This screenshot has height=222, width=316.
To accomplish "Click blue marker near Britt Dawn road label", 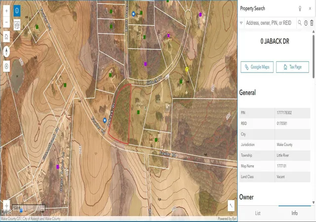I will [x=133, y=14].
